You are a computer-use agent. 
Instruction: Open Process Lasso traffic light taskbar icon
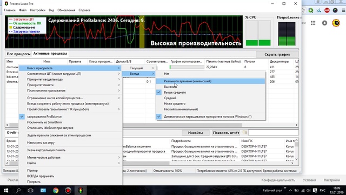click(x=81, y=190)
